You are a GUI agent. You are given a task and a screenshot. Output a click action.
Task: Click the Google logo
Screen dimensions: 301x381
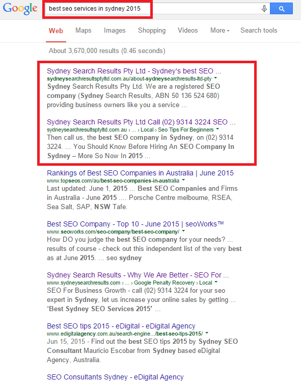pyautogui.click(x=20, y=9)
